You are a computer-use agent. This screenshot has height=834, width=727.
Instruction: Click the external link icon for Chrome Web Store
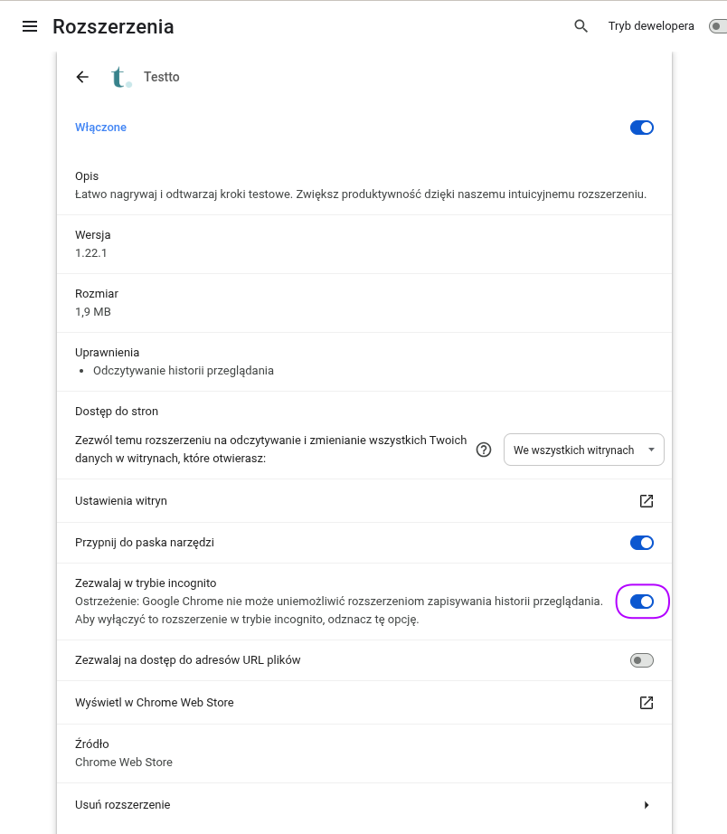pyautogui.click(x=647, y=702)
